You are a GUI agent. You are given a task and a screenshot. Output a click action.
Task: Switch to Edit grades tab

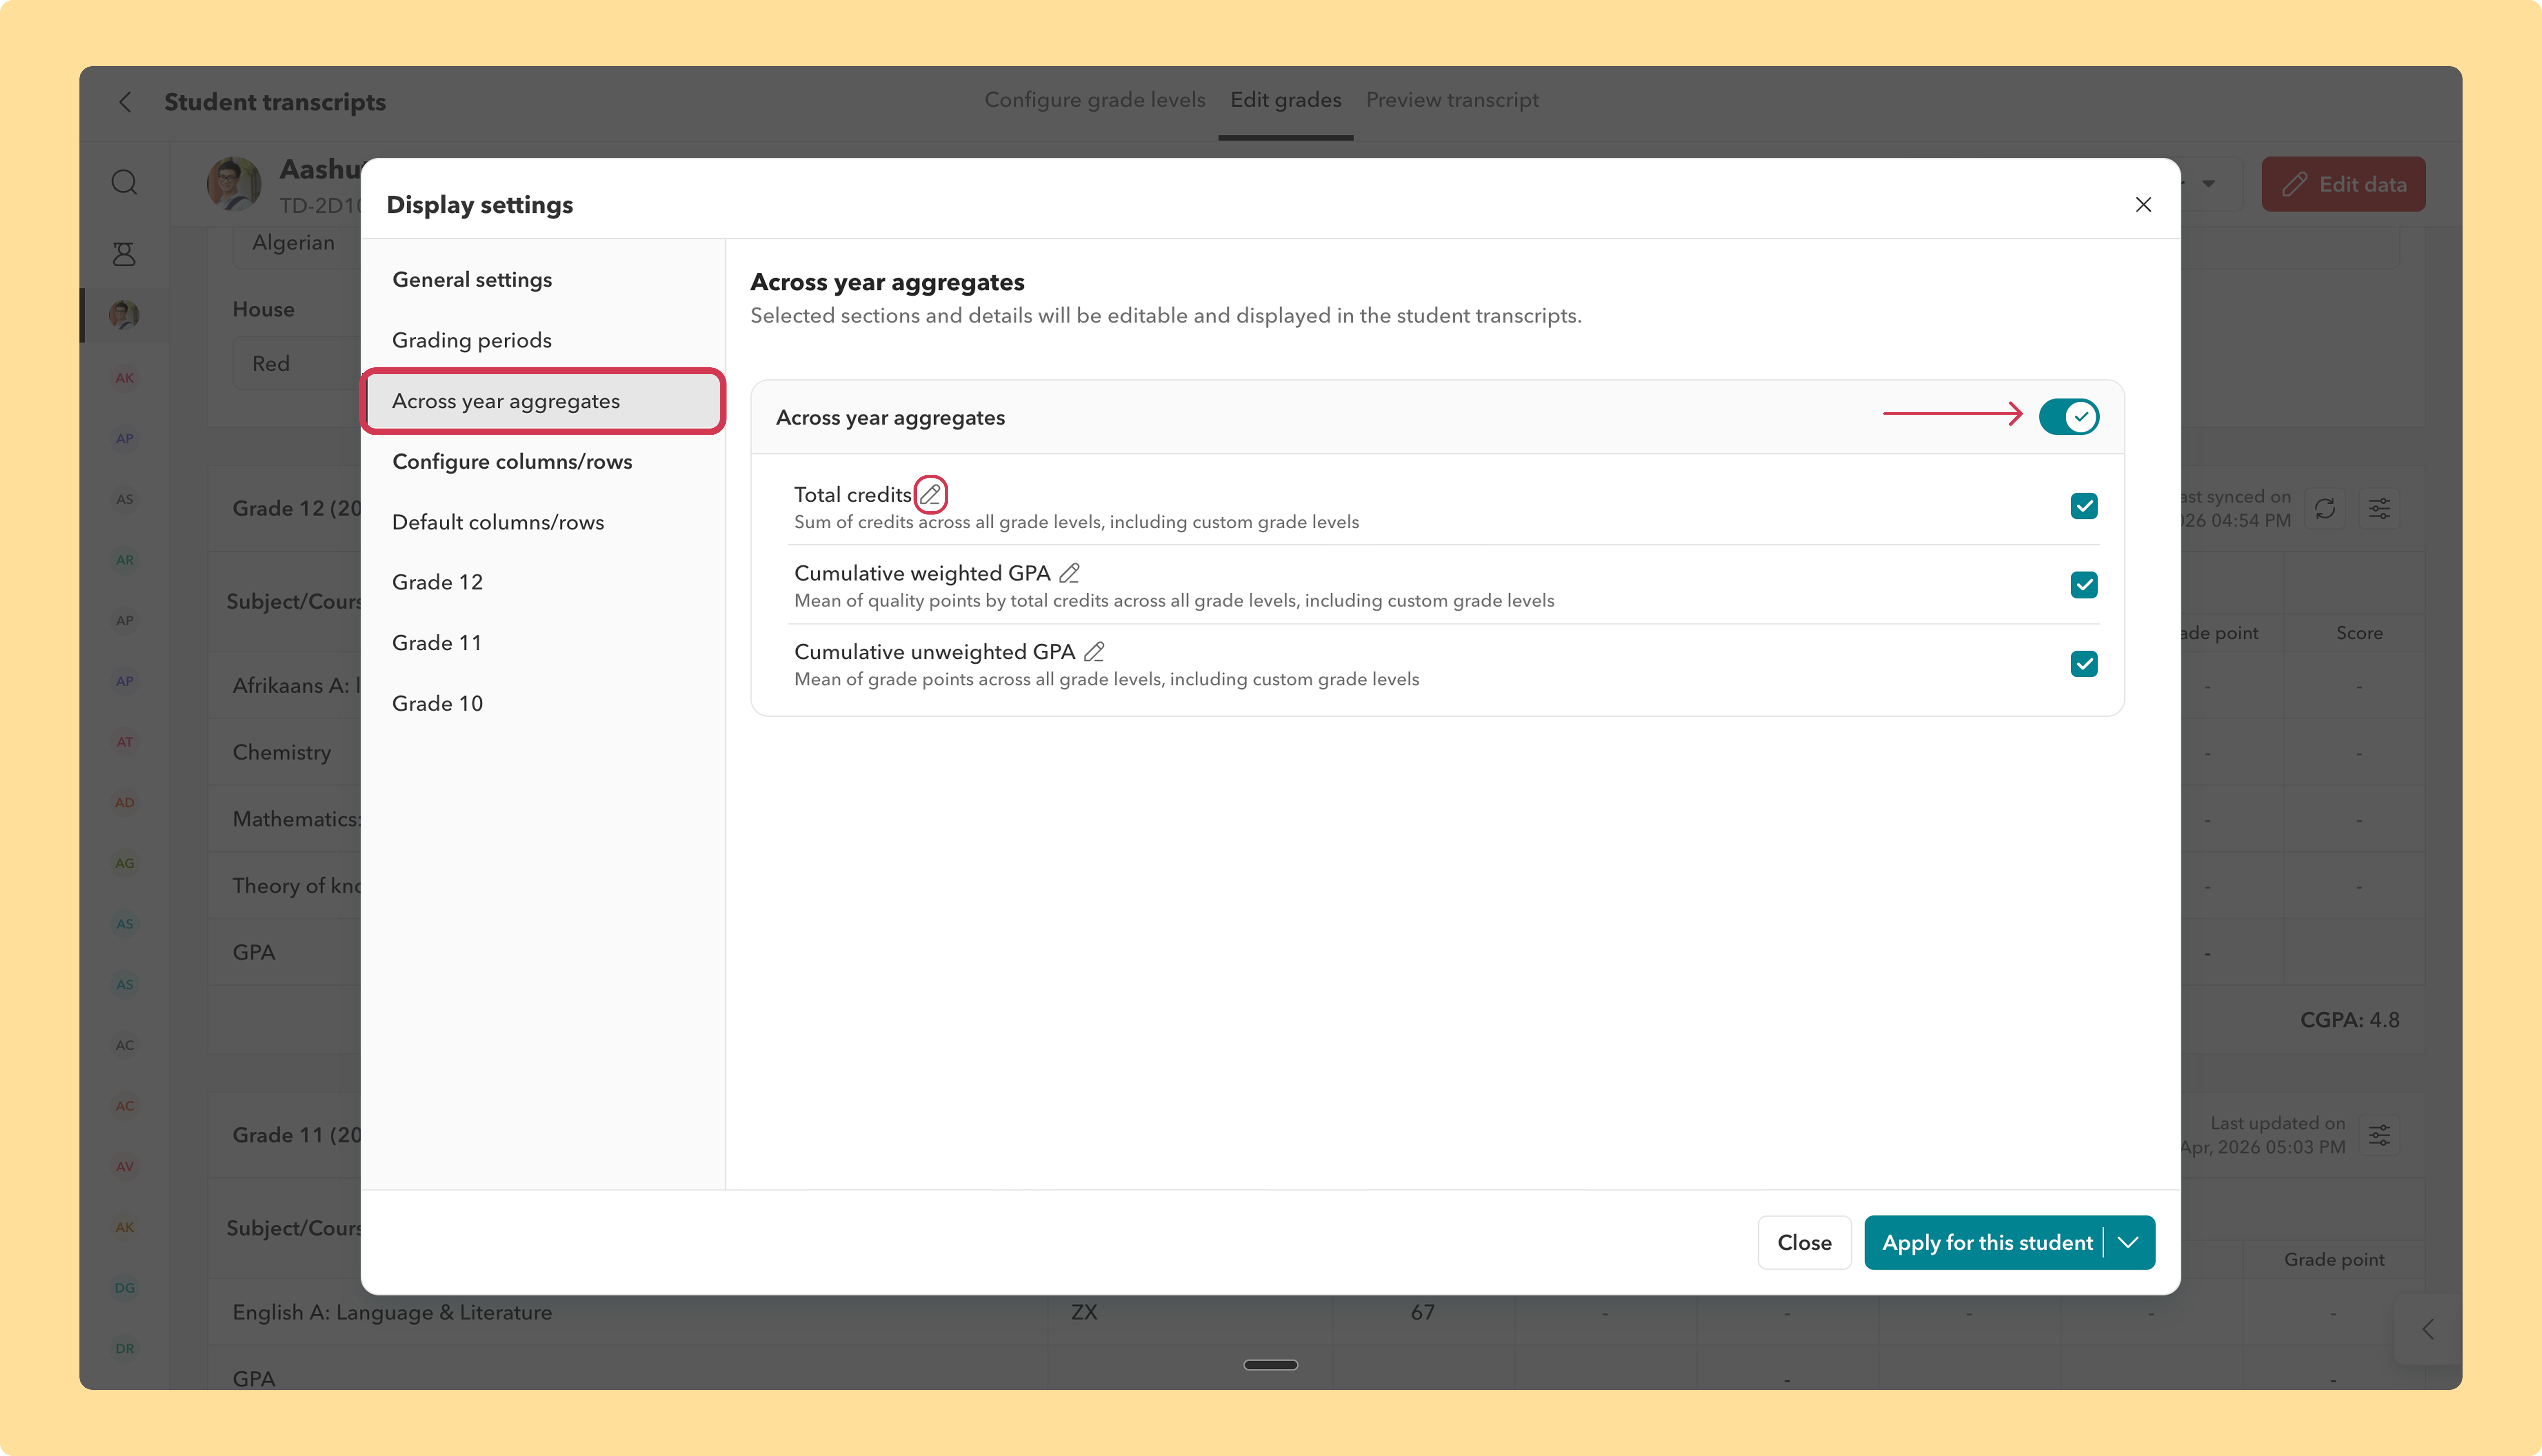(1286, 100)
